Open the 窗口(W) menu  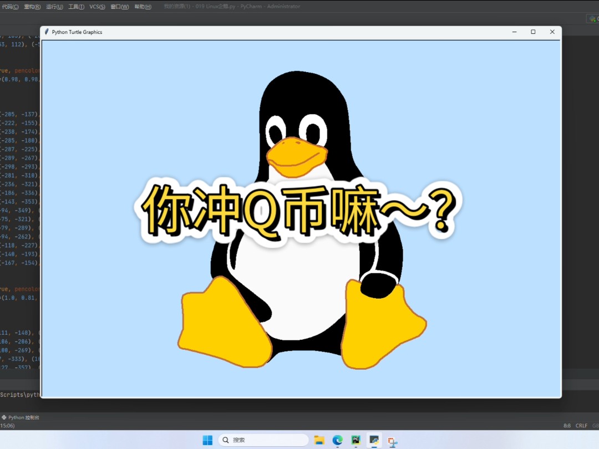pos(119,7)
